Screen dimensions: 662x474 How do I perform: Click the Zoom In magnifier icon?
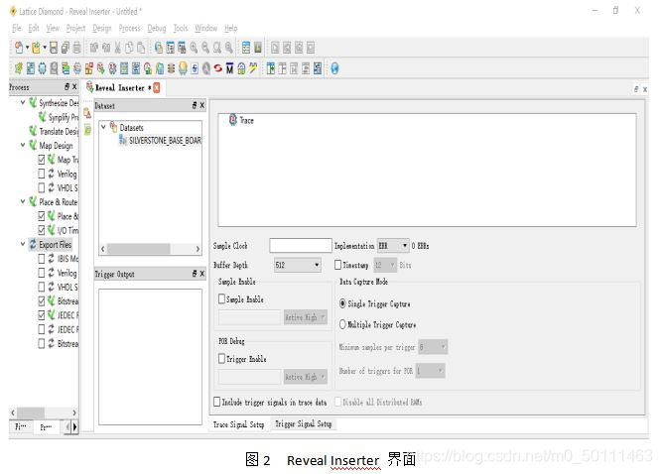pos(194,48)
